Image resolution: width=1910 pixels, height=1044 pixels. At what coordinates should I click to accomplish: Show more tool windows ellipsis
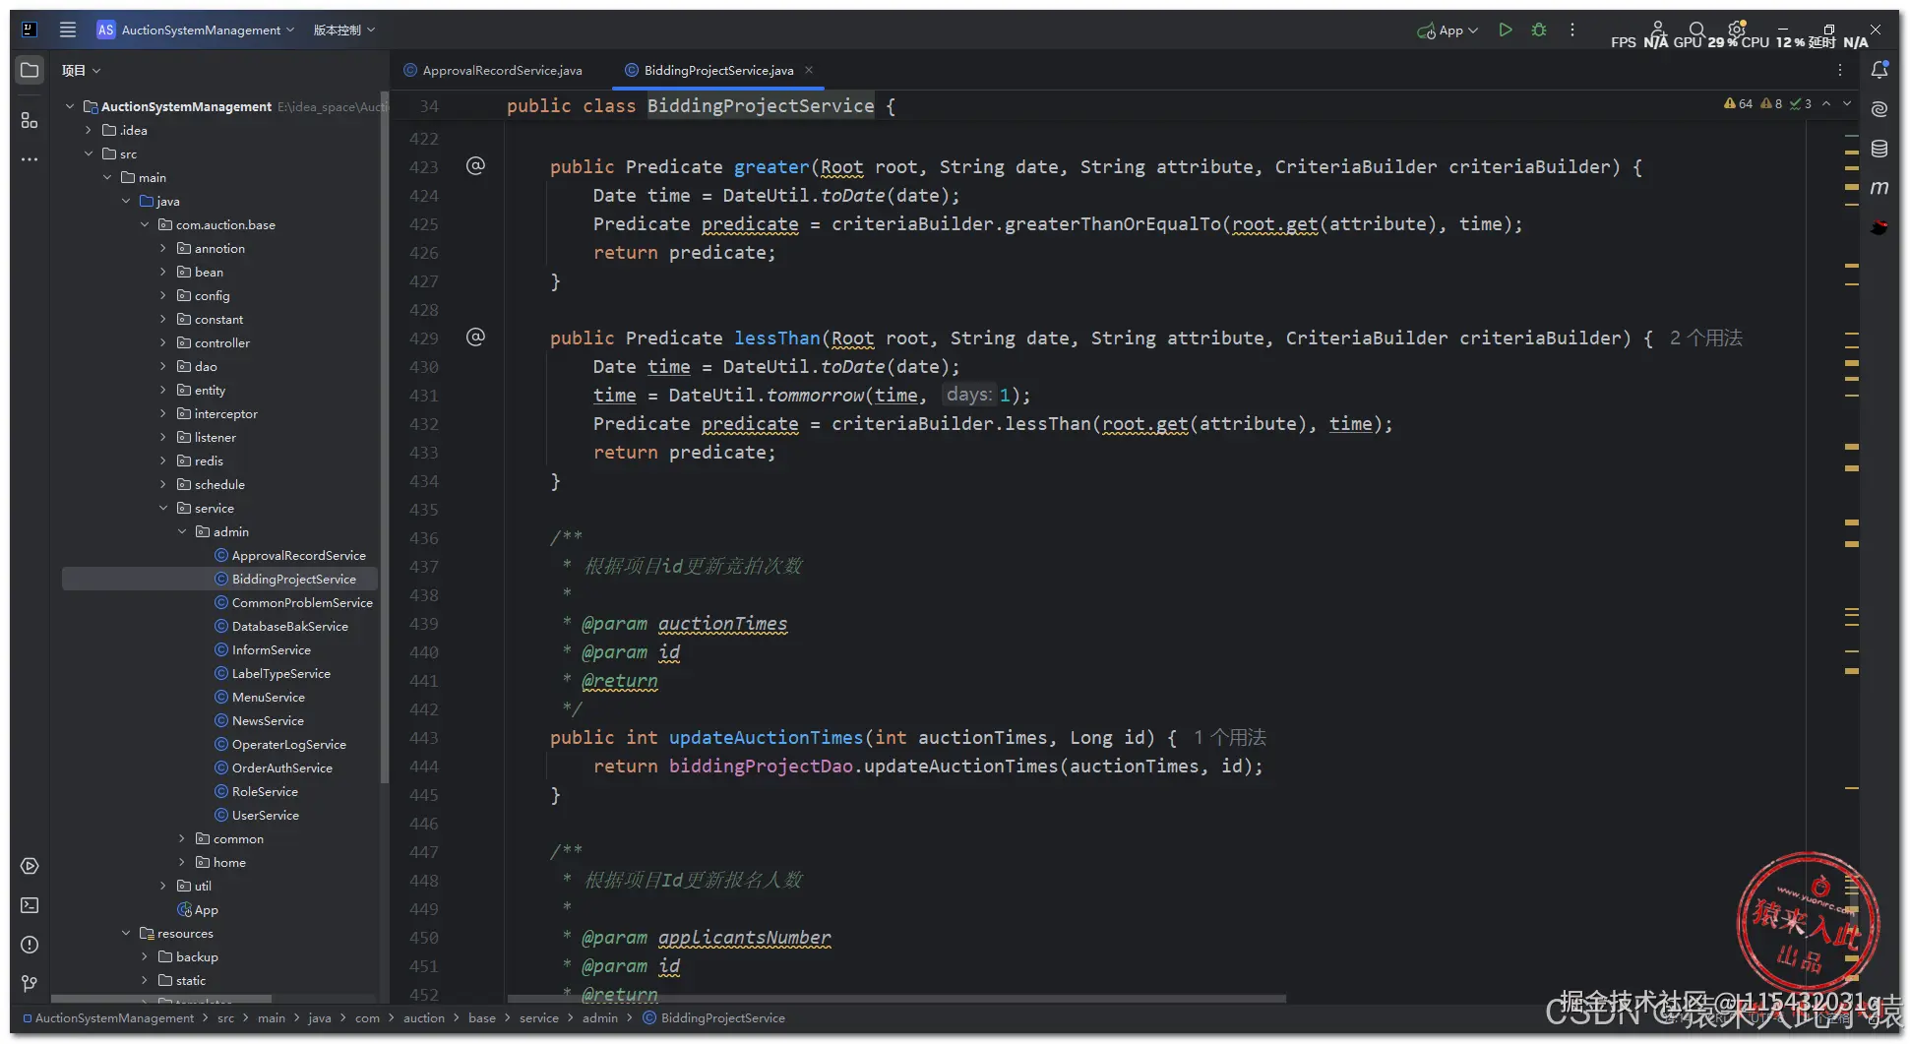coord(30,158)
